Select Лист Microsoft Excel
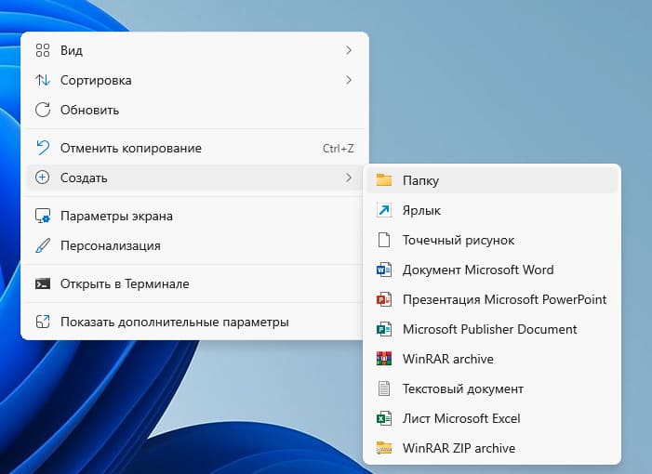Image resolution: width=652 pixels, height=474 pixels. pyautogui.click(x=492, y=418)
